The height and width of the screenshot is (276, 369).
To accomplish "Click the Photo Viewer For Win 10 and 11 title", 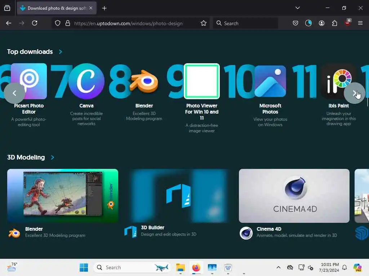I will (x=202, y=112).
